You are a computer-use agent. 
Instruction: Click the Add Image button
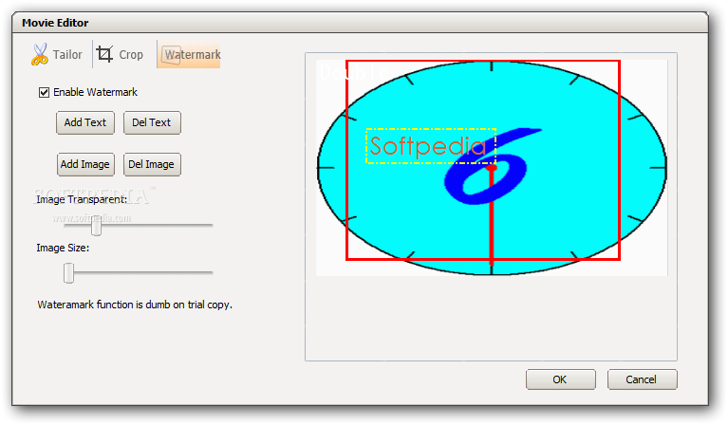coord(85,164)
